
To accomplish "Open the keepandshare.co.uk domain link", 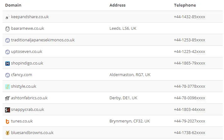I will [30, 17].
